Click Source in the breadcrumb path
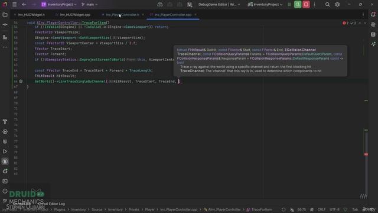Viewport: 378px width, 213px height. pos(97,209)
